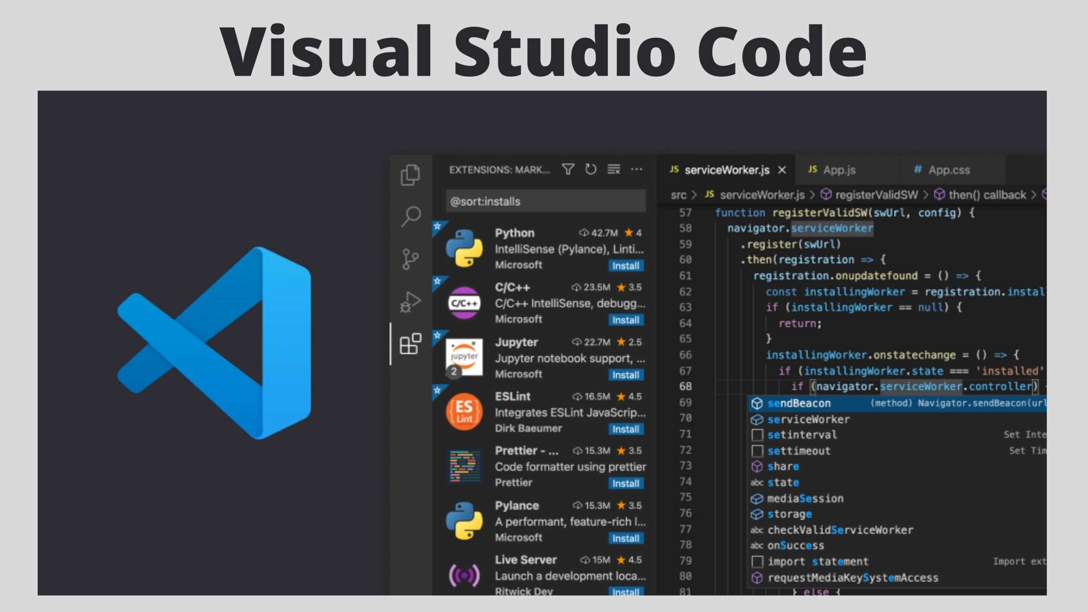The width and height of the screenshot is (1088, 612).
Task: Click the clear extensions search results icon
Action: coord(614,169)
